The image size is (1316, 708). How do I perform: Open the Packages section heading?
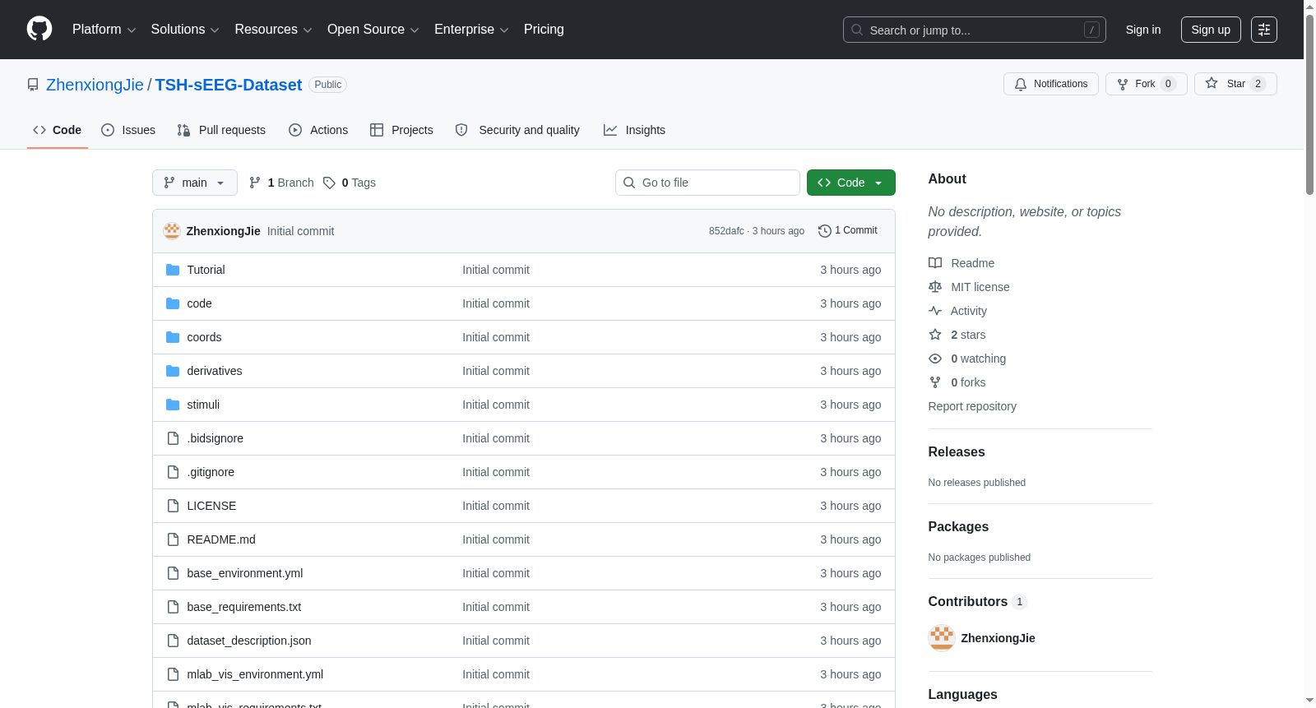point(958,527)
